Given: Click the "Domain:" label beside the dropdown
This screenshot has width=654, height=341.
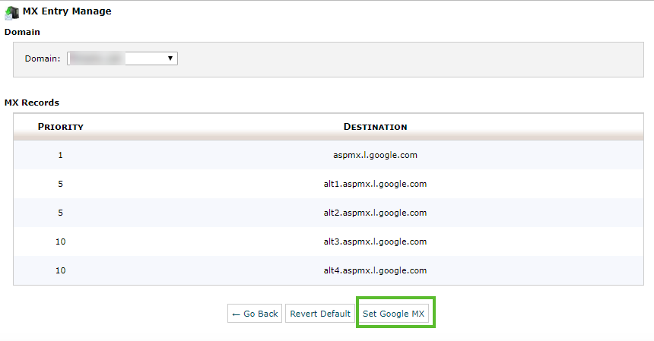Looking at the screenshot, I should tap(43, 58).
